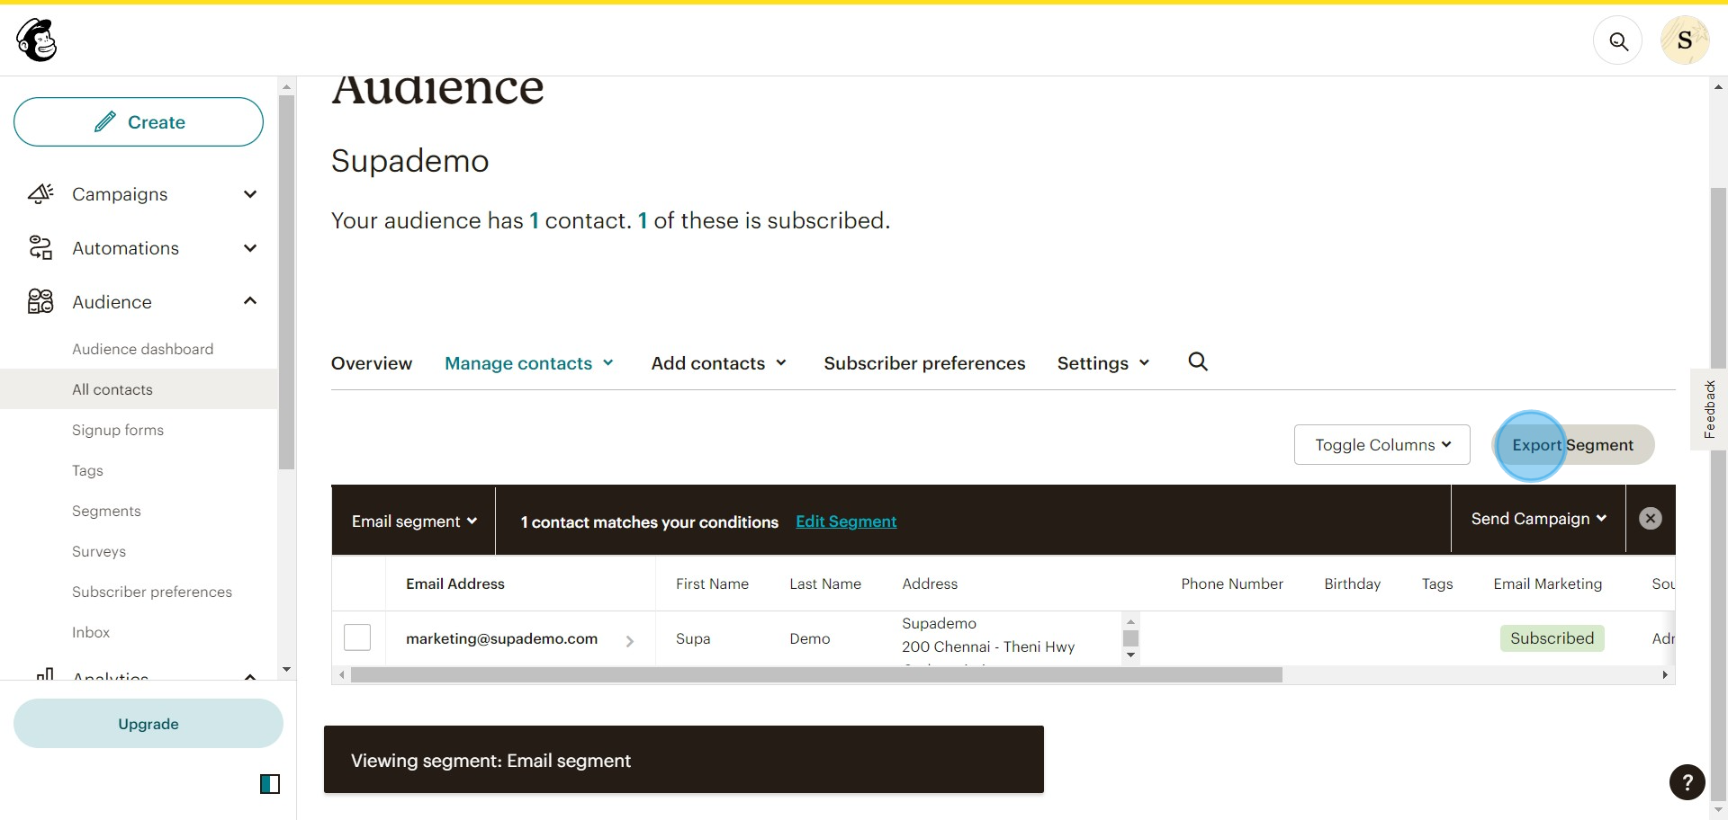Click the First Name column header
Image resolution: width=1728 pixels, height=820 pixels.
712,584
